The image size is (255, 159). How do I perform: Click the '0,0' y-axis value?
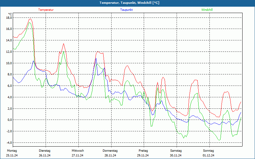pyautogui.click(x=10, y=120)
